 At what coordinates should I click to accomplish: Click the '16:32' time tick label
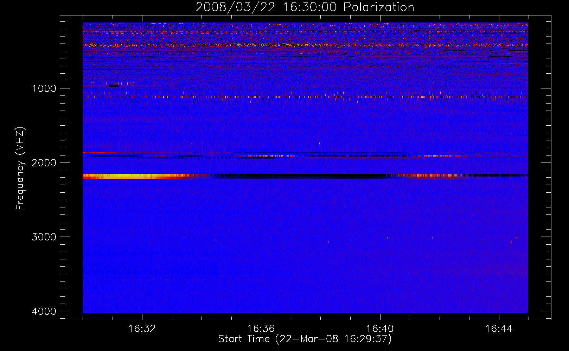coord(142,329)
